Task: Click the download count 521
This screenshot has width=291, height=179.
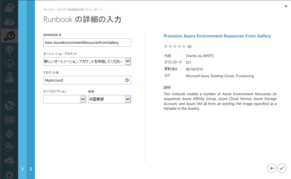Action: click(x=188, y=62)
